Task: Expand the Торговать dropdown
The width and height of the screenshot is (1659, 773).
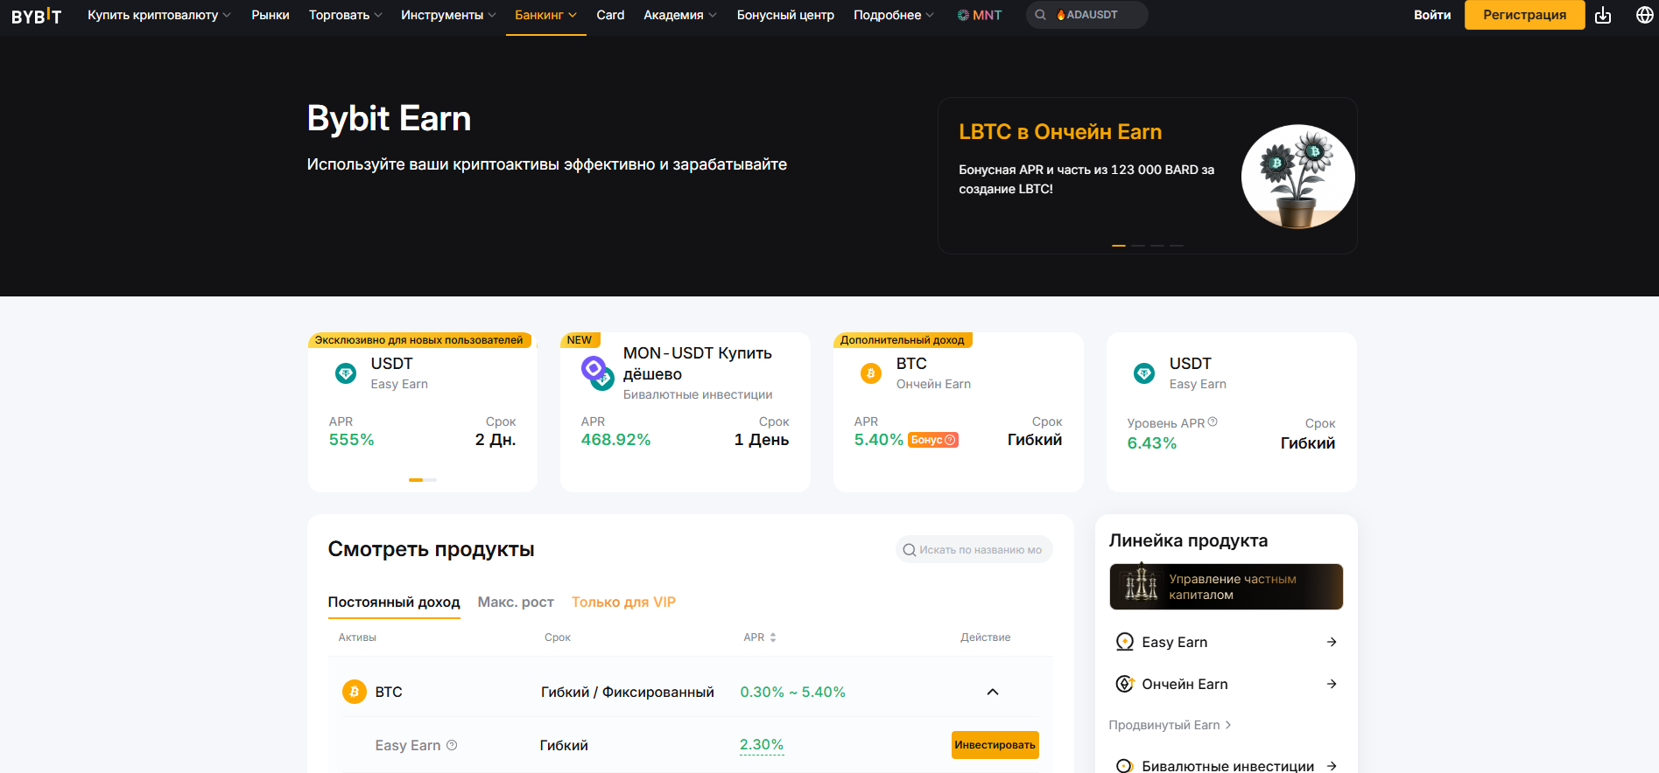Action: click(346, 15)
